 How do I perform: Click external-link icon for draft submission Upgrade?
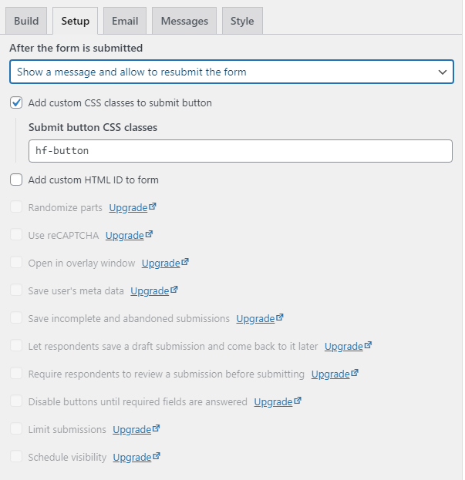(x=369, y=346)
